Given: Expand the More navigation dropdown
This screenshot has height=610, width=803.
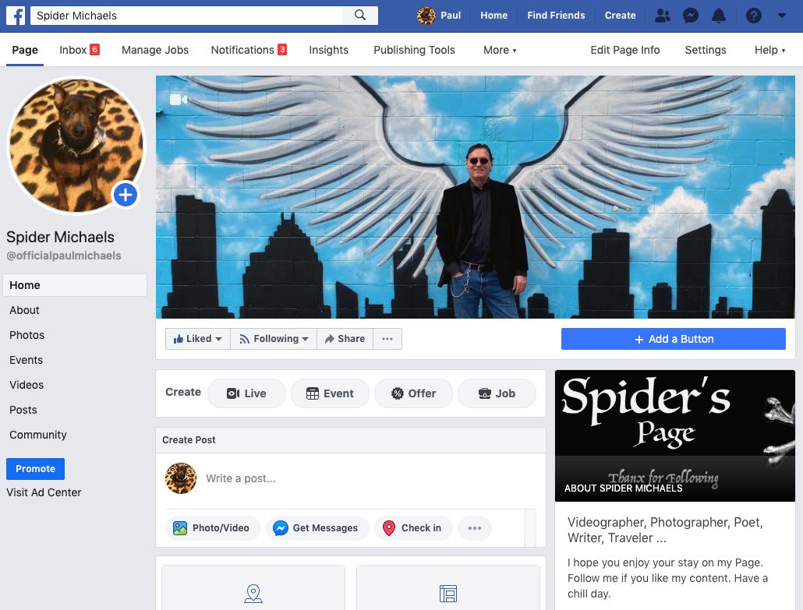Looking at the screenshot, I should 499,50.
